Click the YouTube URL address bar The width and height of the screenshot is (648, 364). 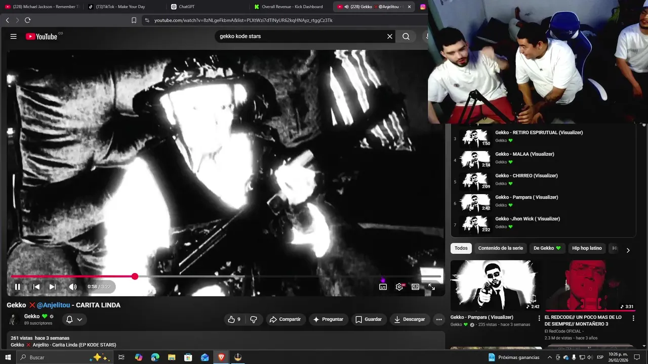(x=243, y=20)
